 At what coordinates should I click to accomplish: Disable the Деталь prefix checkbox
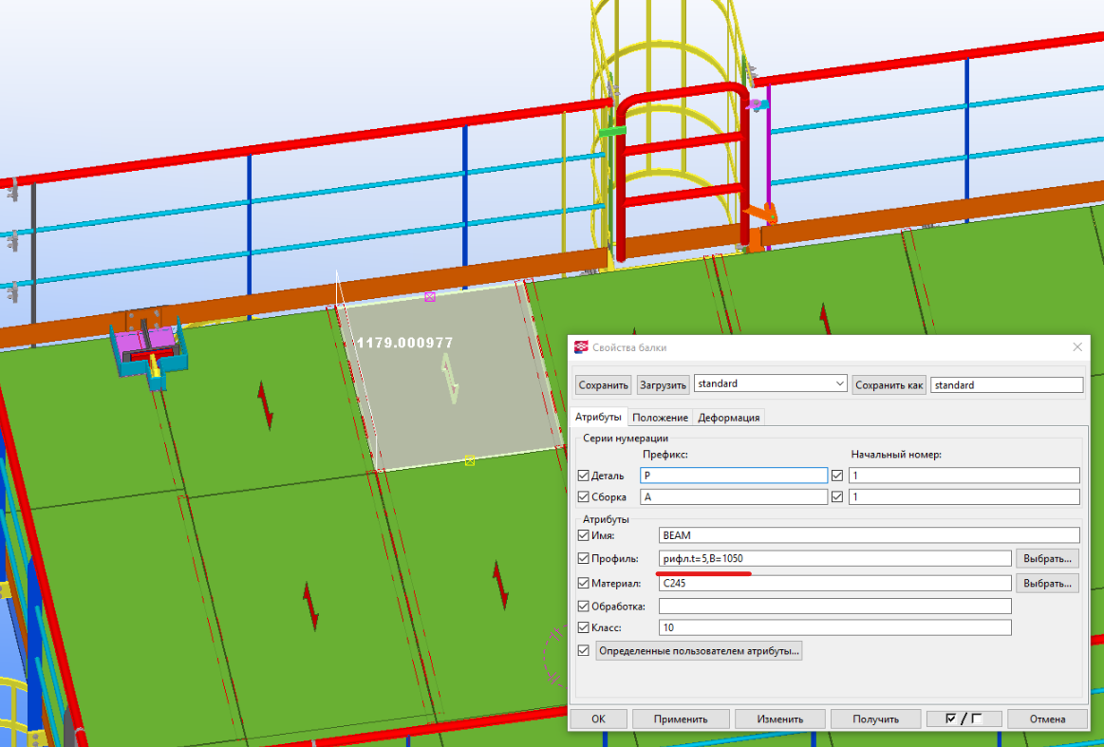click(x=583, y=476)
